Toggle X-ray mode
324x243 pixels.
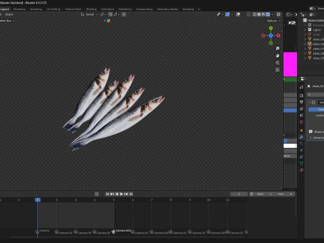pos(248,14)
